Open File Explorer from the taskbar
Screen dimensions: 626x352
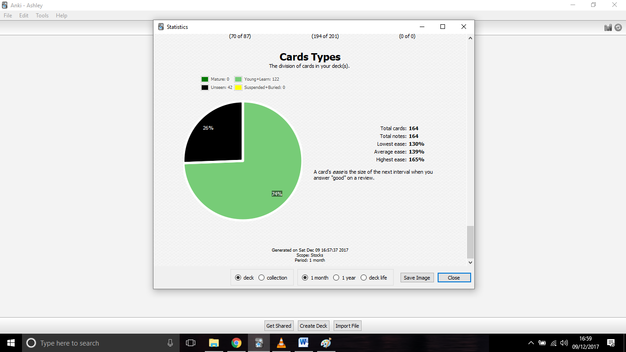[x=214, y=343]
